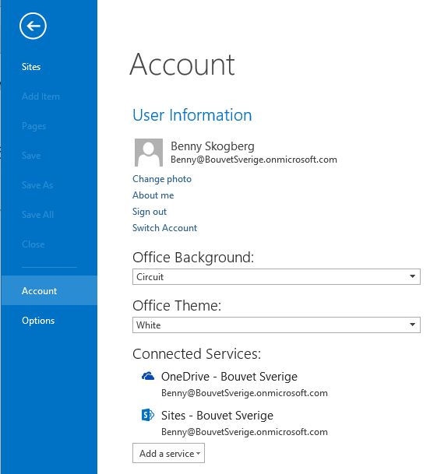Click the email under Sites service
This screenshot has height=474, width=430.
244,432
